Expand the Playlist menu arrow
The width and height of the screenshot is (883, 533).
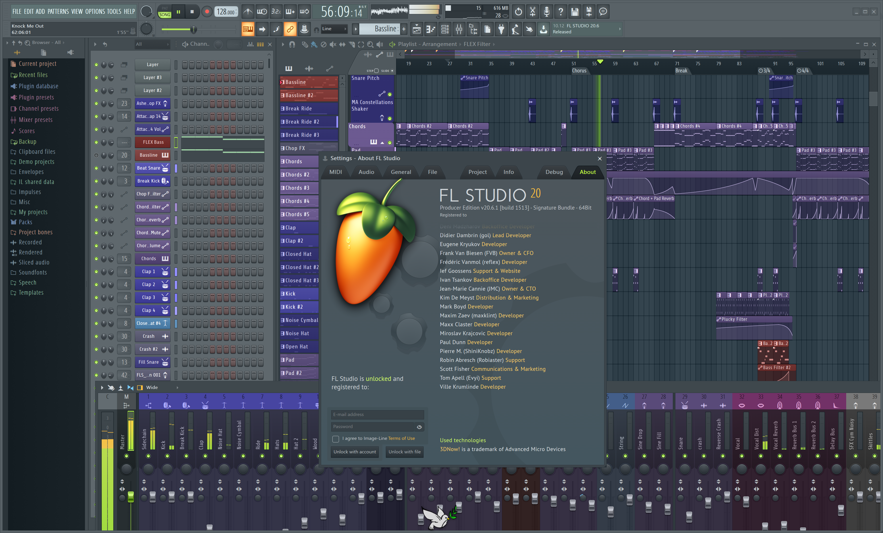click(283, 44)
